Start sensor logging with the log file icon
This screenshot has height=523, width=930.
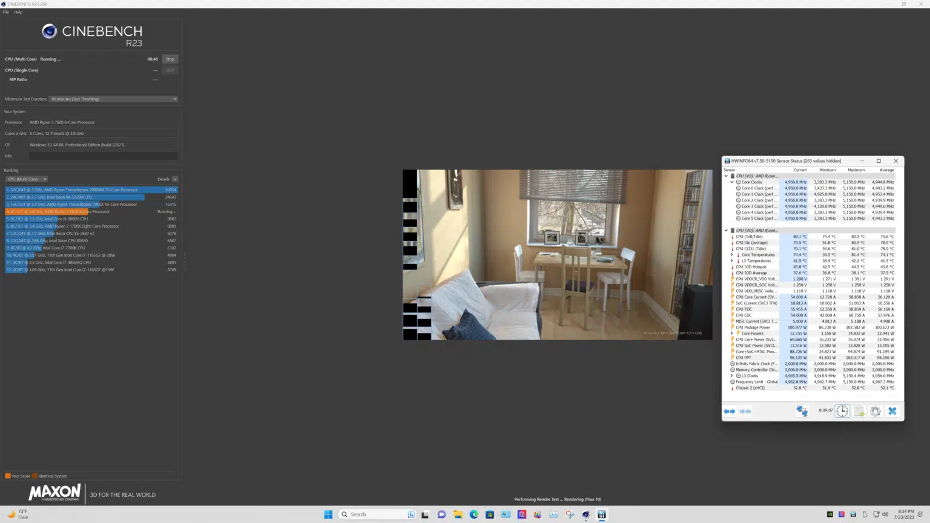pos(859,411)
